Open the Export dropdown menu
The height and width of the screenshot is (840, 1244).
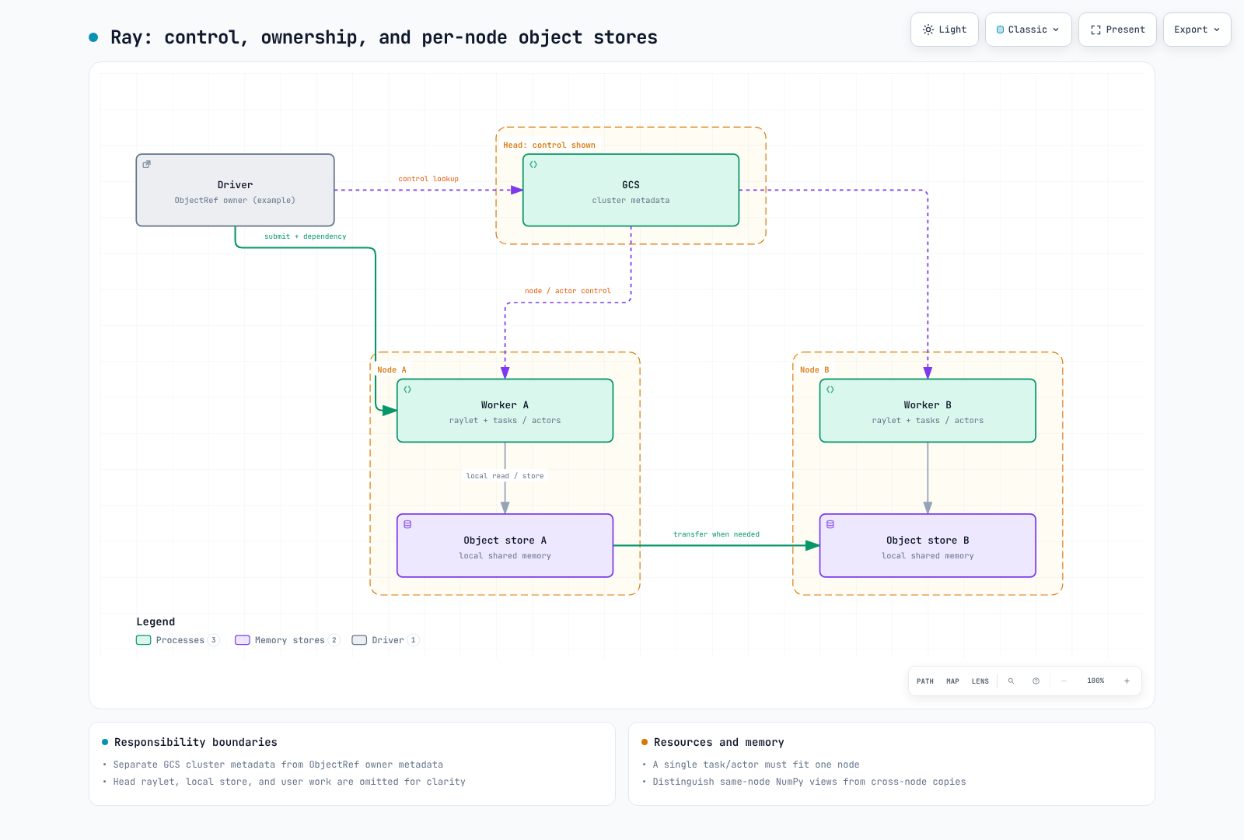click(x=1197, y=30)
